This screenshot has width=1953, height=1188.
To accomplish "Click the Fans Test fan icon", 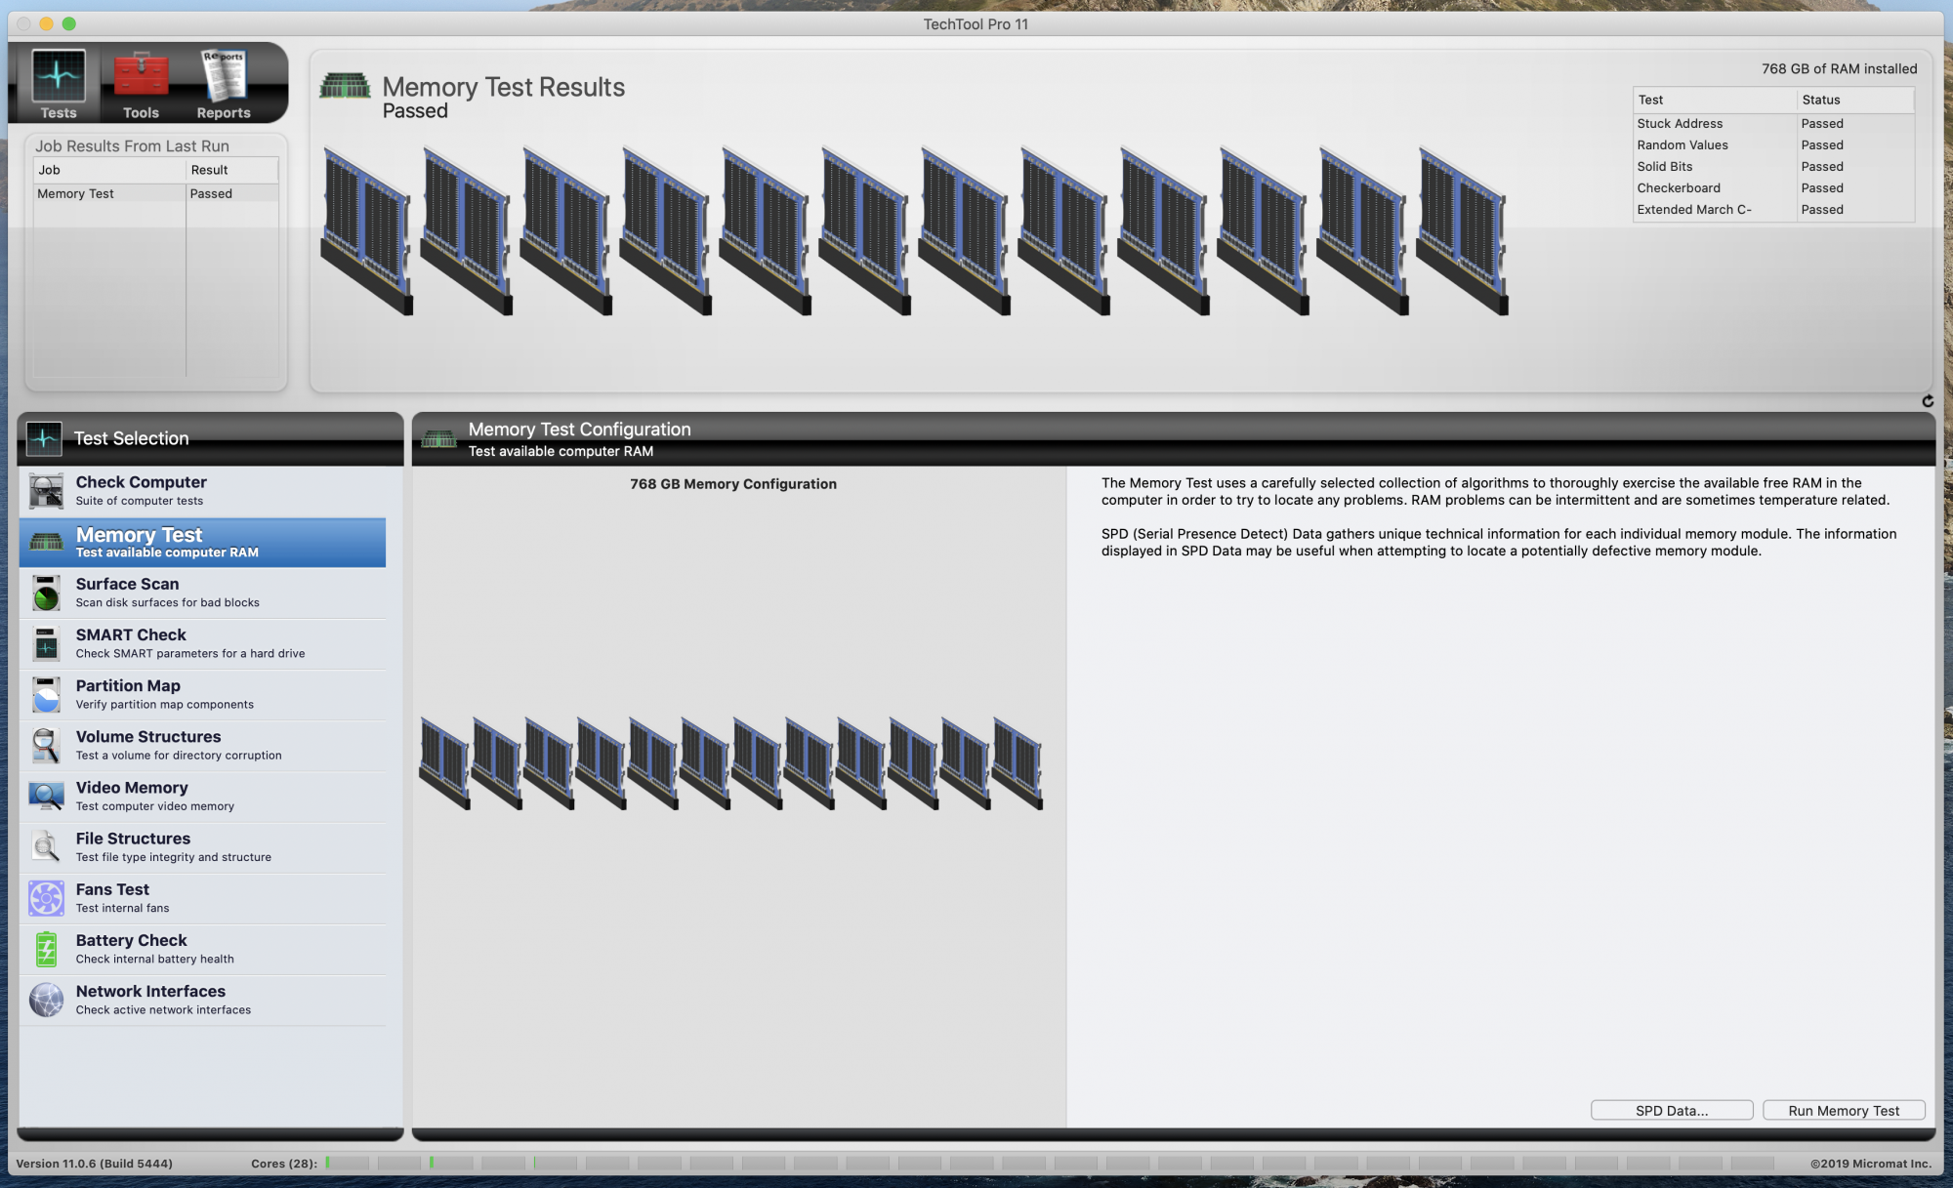I will pyautogui.click(x=46, y=898).
